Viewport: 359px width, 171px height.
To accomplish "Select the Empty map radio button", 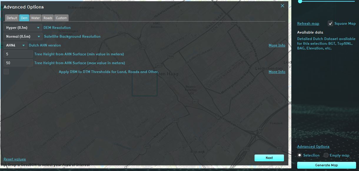I will pos(326,155).
